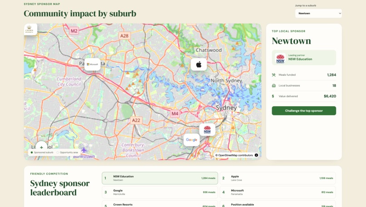
Task: Click the Sponsored suburb legend entry
Action: coord(42,153)
